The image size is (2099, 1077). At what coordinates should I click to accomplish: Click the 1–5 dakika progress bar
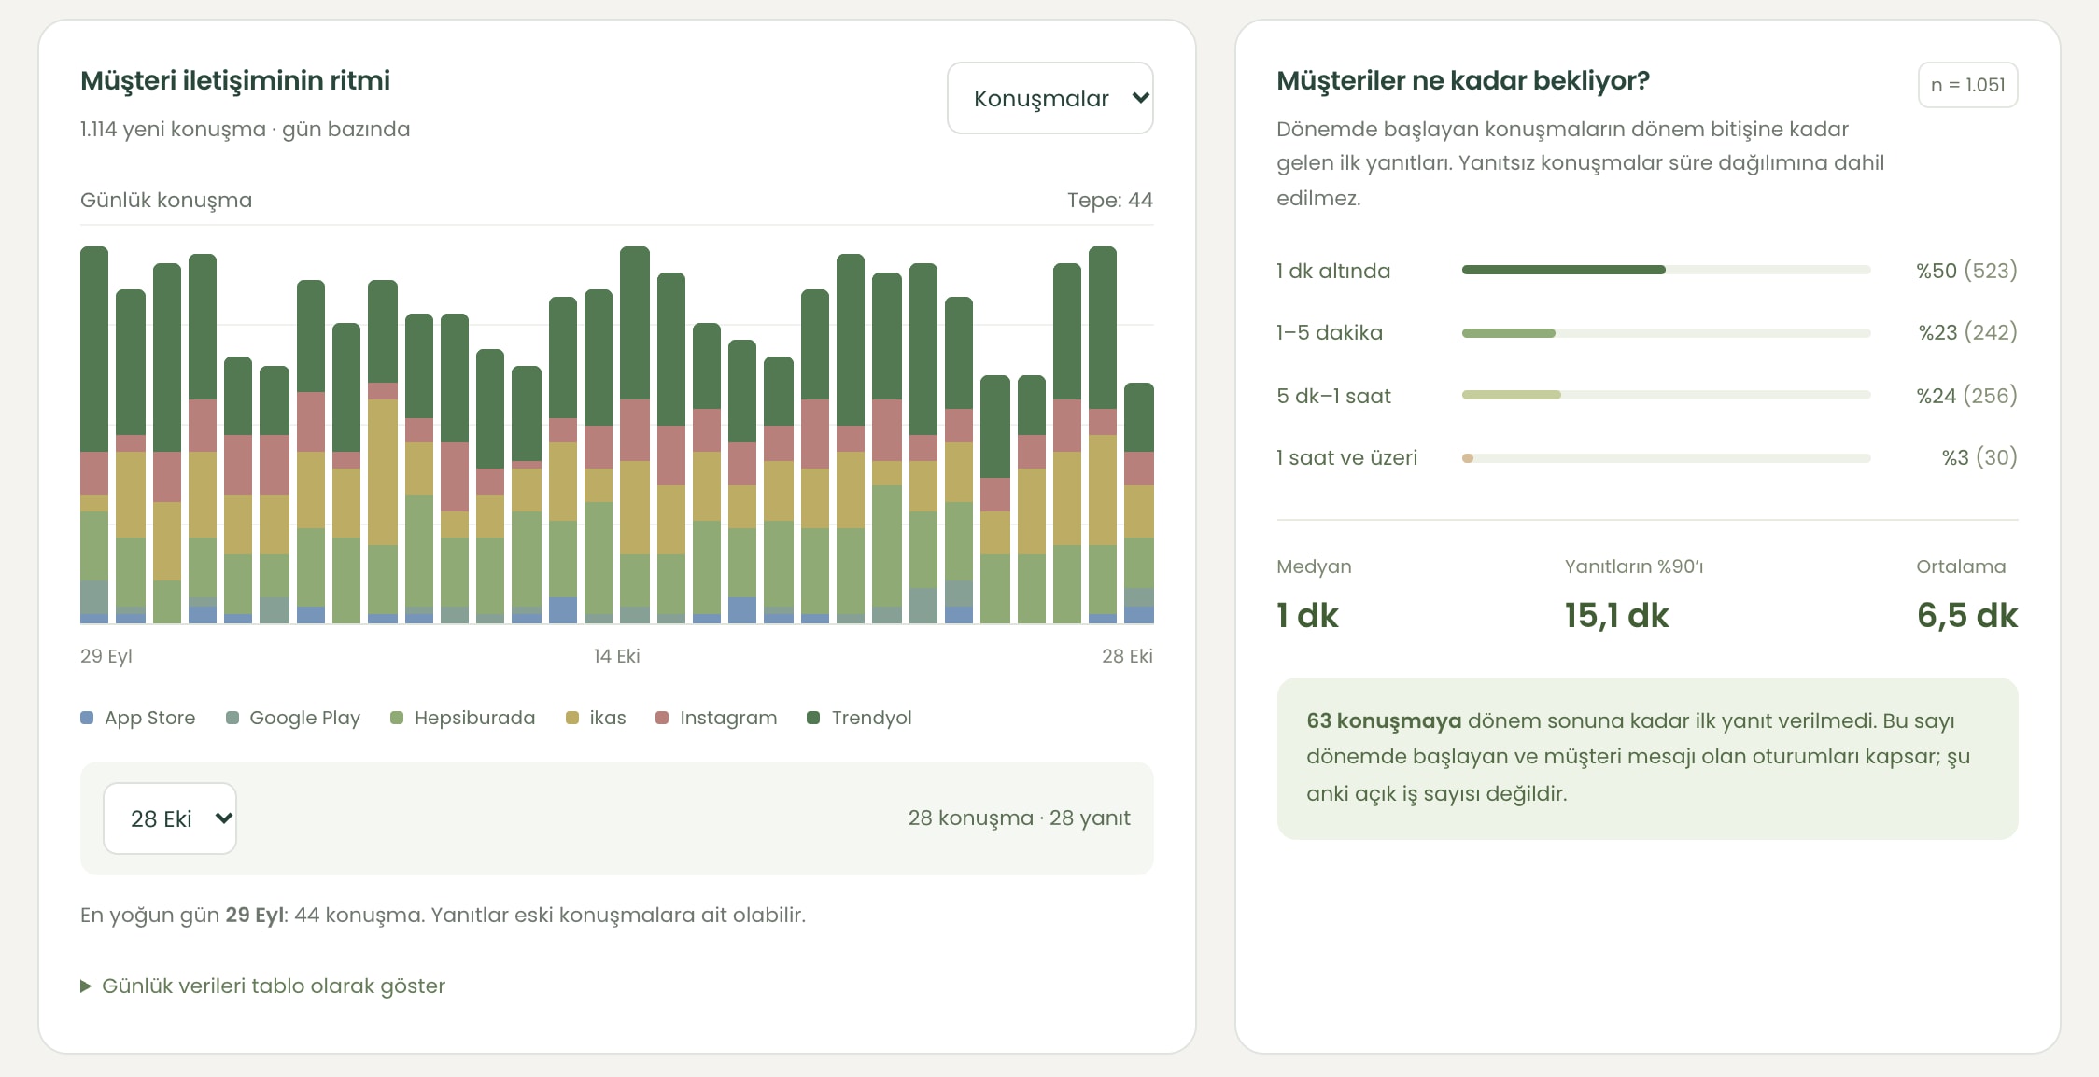coord(1666,333)
